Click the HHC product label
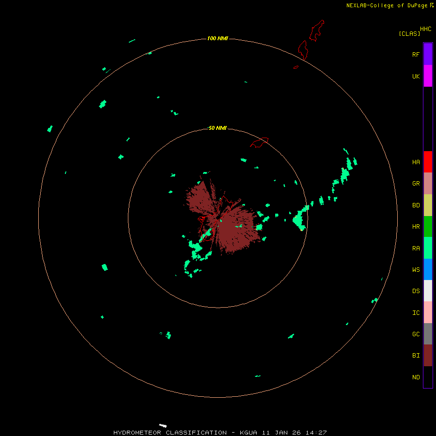Viewport: 436px width, 436px height. coord(426,29)
